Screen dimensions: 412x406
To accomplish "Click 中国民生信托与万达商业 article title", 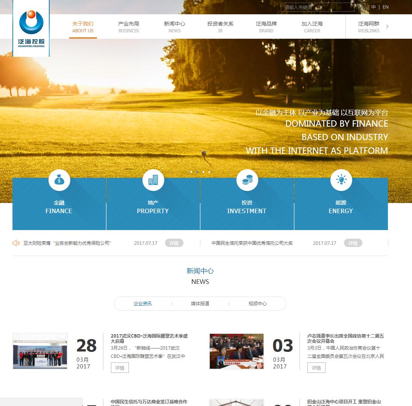I will (149, 402).
